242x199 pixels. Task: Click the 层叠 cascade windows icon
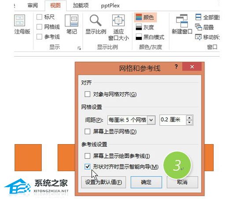(x=198, y=27)
